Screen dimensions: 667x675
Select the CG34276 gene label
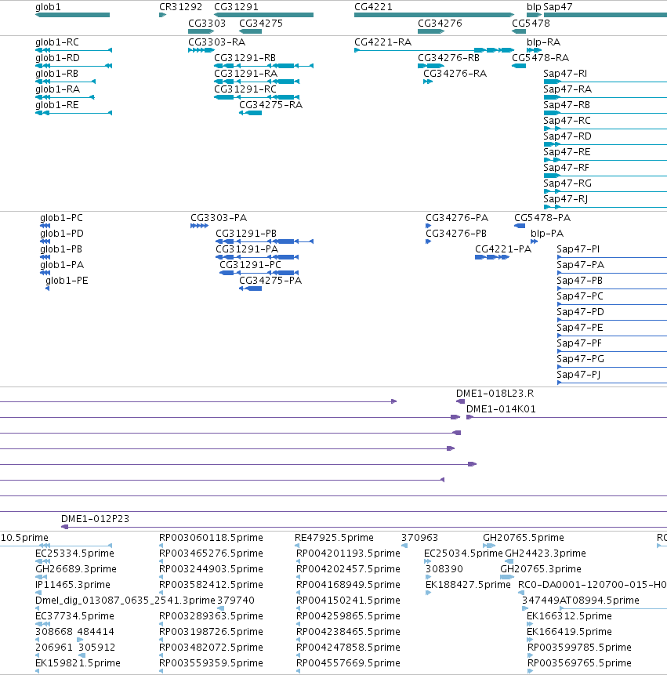pyautogui.click(x=440, y=24)
